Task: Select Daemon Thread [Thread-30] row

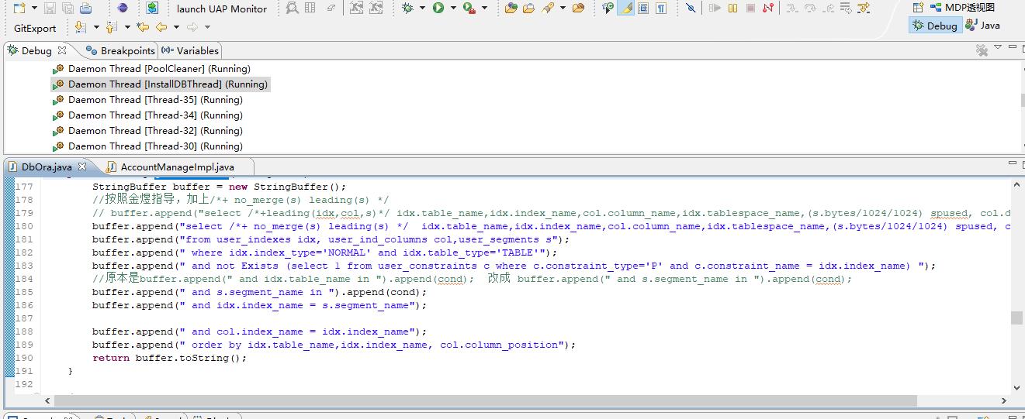Action: 147,146
